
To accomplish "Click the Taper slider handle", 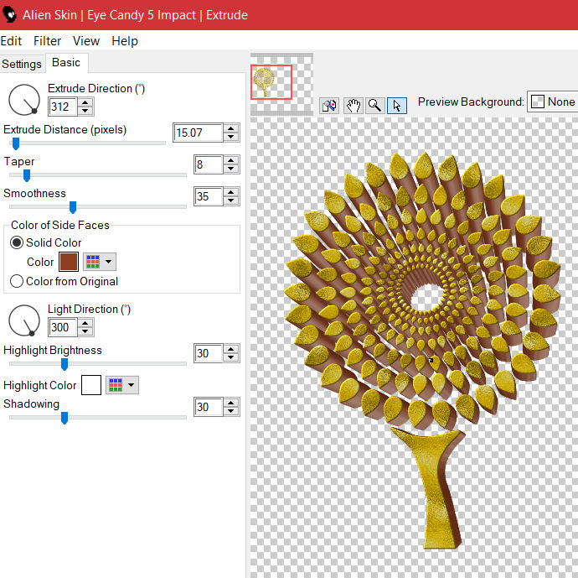I will click(x=27, y=175).
